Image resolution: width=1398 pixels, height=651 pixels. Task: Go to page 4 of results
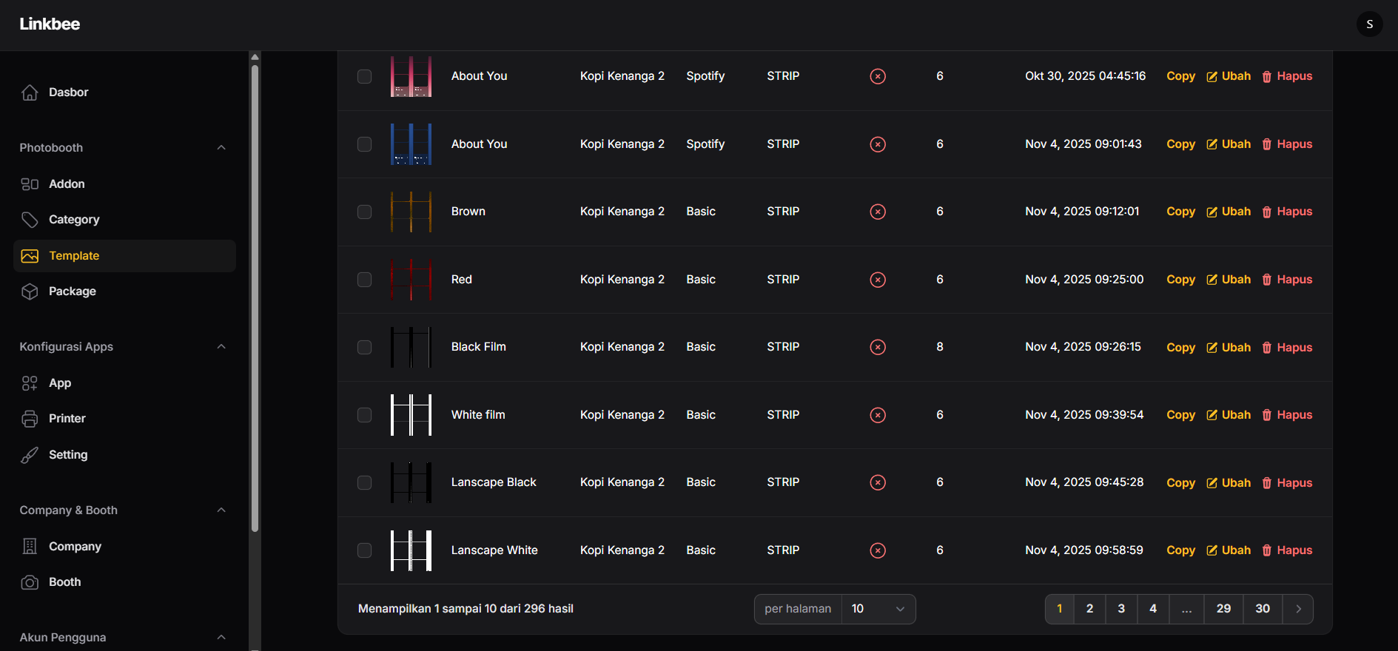click(1153, 609)
